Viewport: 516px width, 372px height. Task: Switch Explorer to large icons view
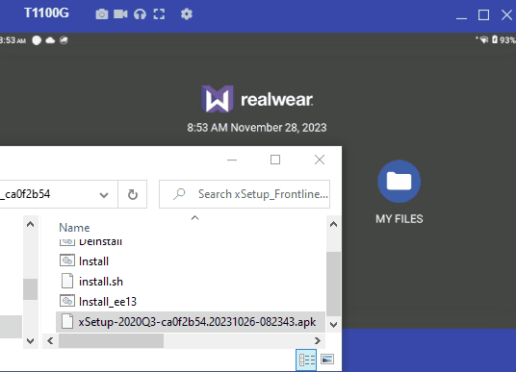[327, 360]
